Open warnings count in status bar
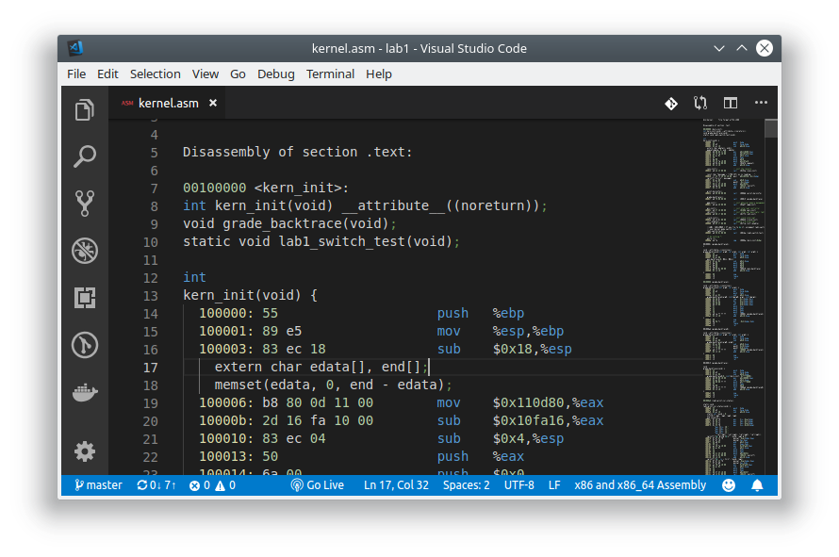 (225, 485)
